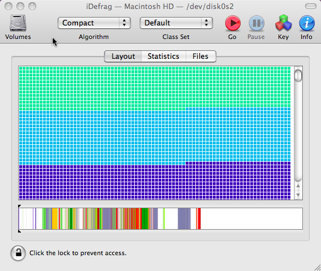Start defragmentation with the Go button

tap(233, 23)
